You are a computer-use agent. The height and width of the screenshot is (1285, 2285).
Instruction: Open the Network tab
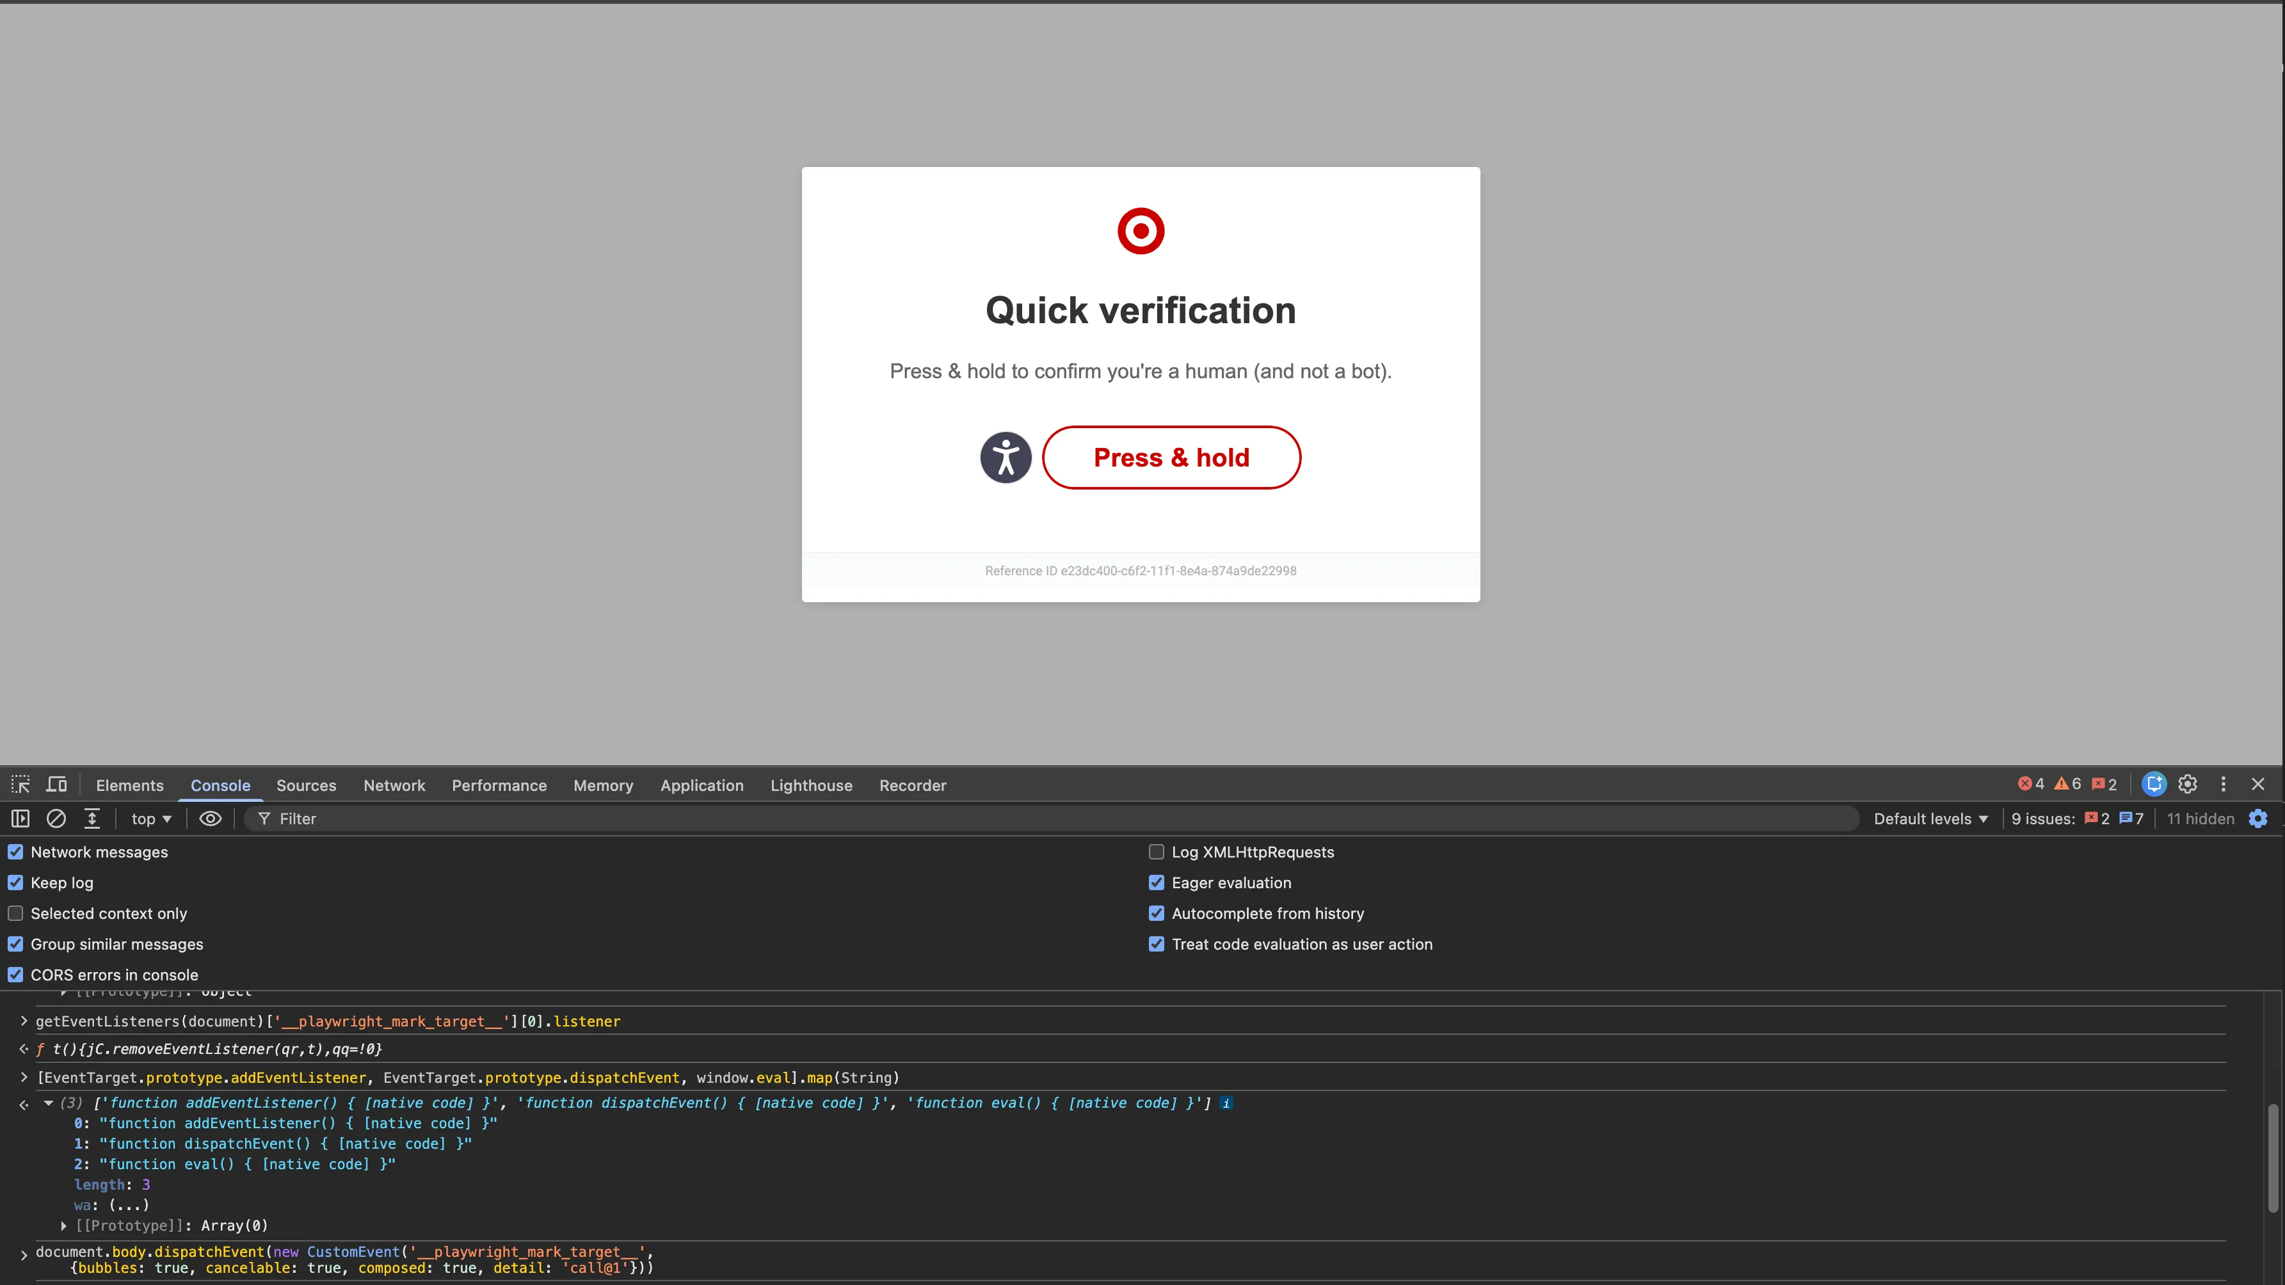[394, 786]
